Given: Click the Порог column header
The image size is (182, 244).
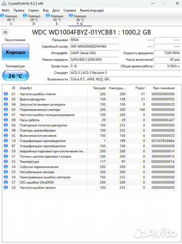Looking at the screenshot, I should click(x=137, y=88).
